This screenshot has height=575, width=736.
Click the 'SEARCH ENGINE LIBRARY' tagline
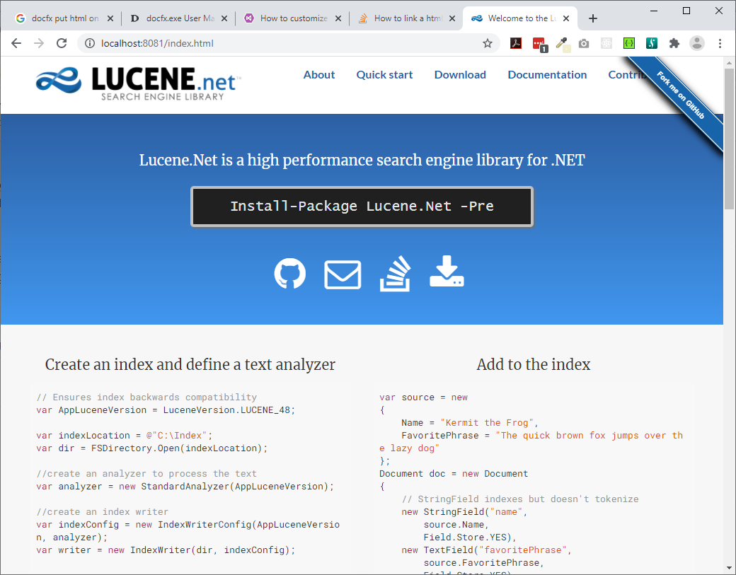(162, 97)
